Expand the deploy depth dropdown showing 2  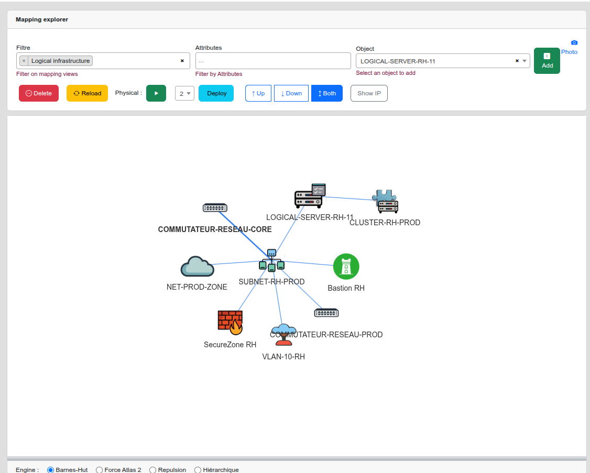click(x=184, y=93)
